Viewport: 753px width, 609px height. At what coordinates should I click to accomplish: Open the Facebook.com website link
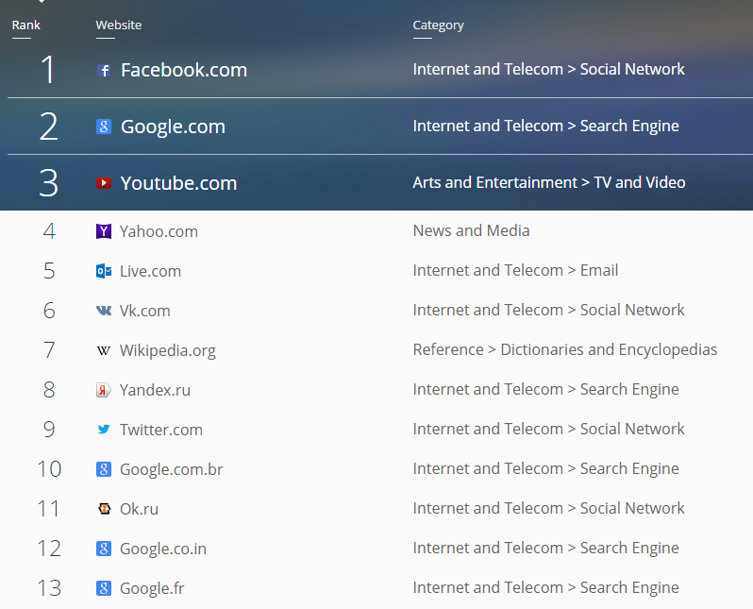pos(184,70)
